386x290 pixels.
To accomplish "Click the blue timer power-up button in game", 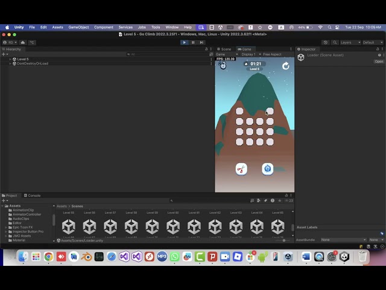I will click(268, 169).
